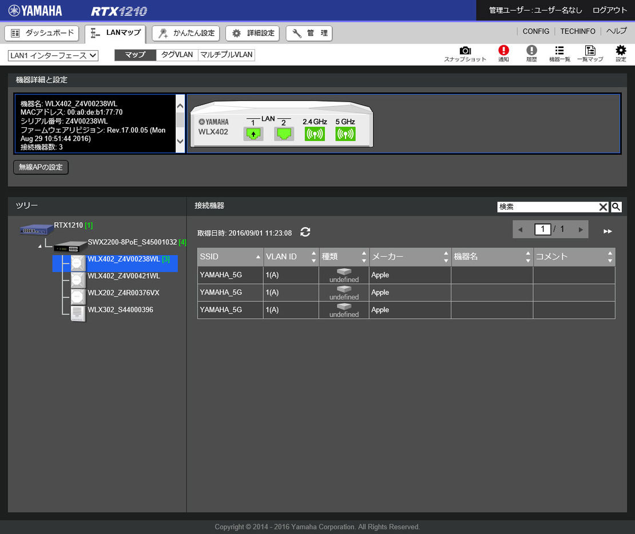Select LAN port 2 on WLX402
This screenshot has height=534, width=635.
tap(284, 134)
